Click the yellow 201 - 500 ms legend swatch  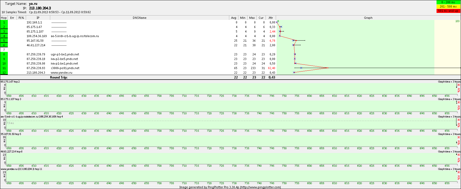[x=448, y=6]
